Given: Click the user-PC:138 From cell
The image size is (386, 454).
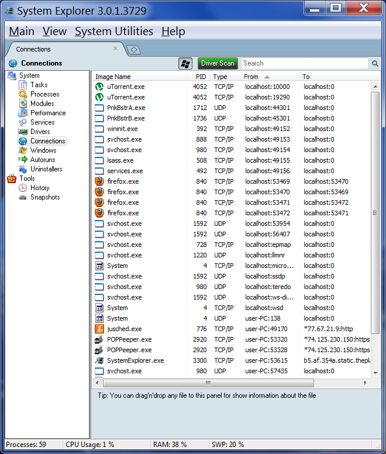Looking at the screenshot, I should pos(263,318).
